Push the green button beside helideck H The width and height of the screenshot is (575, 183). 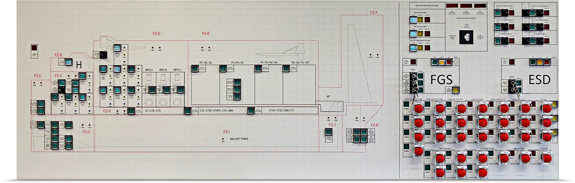[x=68, y=62]
